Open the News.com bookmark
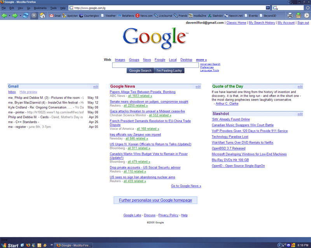This screenshot has width=311, height=248. tap(144, 16)
